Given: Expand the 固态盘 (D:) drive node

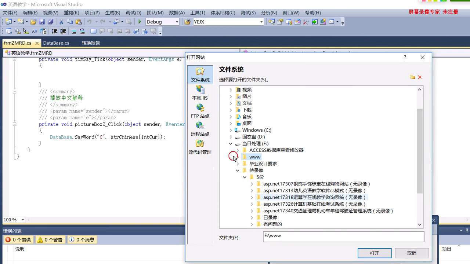Looking at the screenshot, I should coord(231,137).
